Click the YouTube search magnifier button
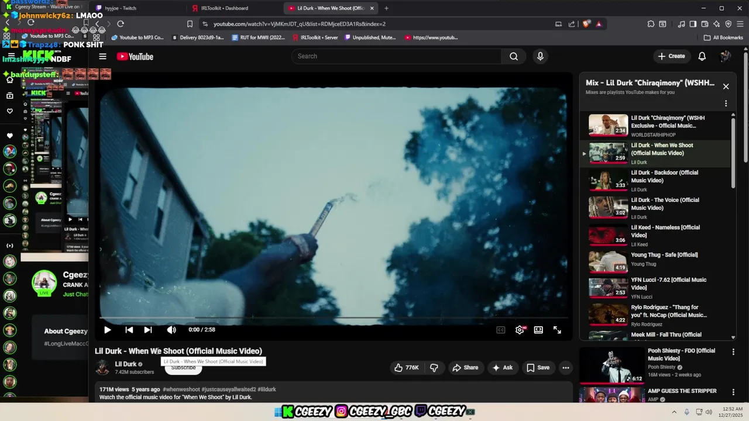 pyautogui.click(x=513, y=56)
